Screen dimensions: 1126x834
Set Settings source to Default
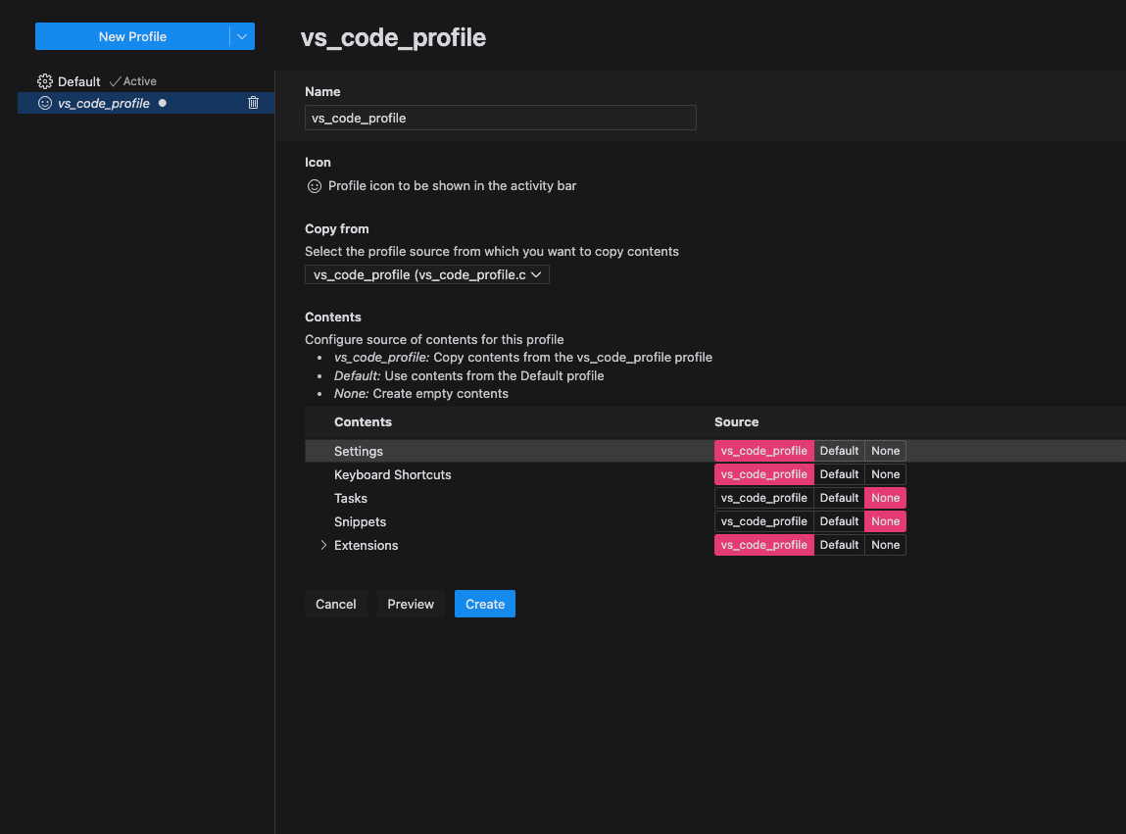point(839,451)
